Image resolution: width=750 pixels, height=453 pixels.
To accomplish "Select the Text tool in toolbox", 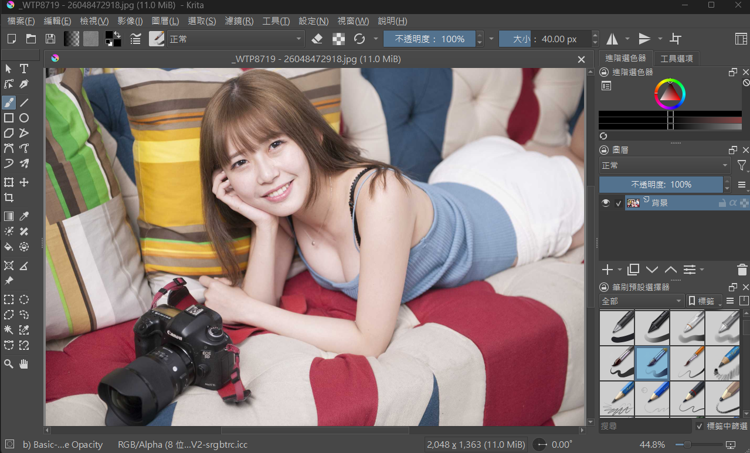I will pos(24,69).
